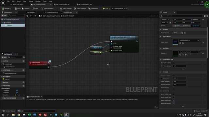Viewport: 209px width, 117px height.
Task: Navigate forward in graph history
Action: tap(35, 16)
